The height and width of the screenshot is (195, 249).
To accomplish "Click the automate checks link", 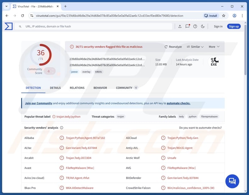I will click(x=178, y=103).
